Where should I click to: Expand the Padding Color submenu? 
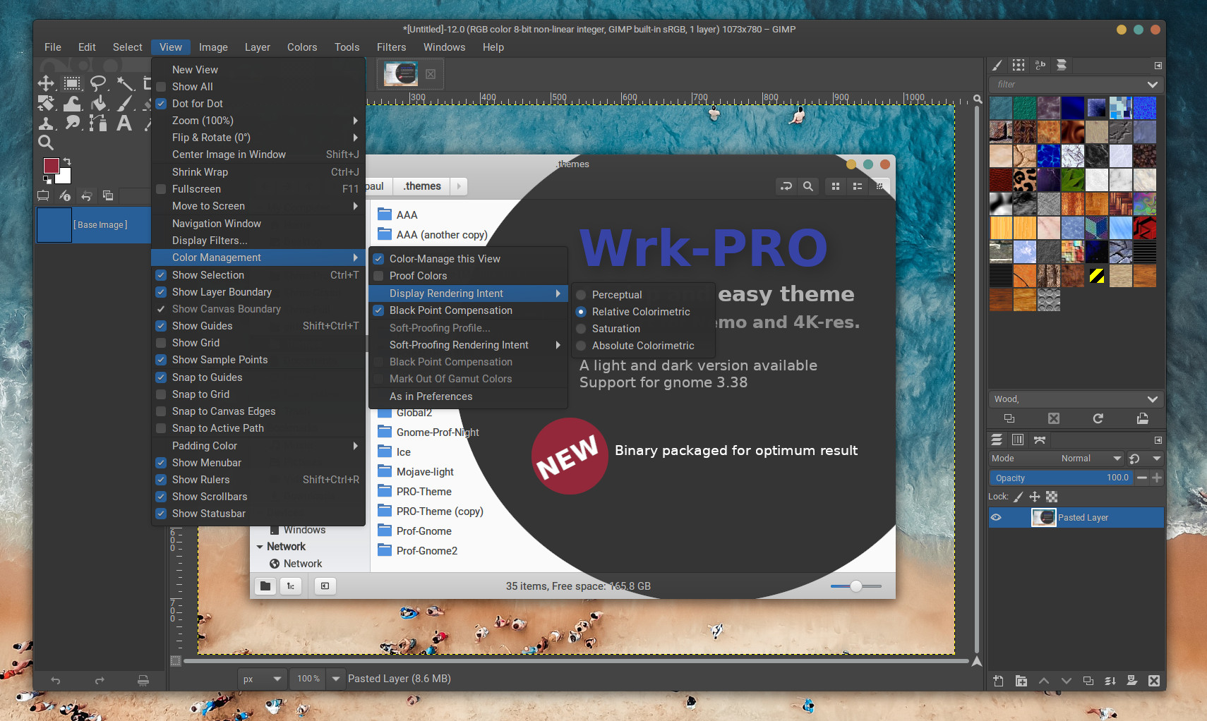[x=258, y=446]
